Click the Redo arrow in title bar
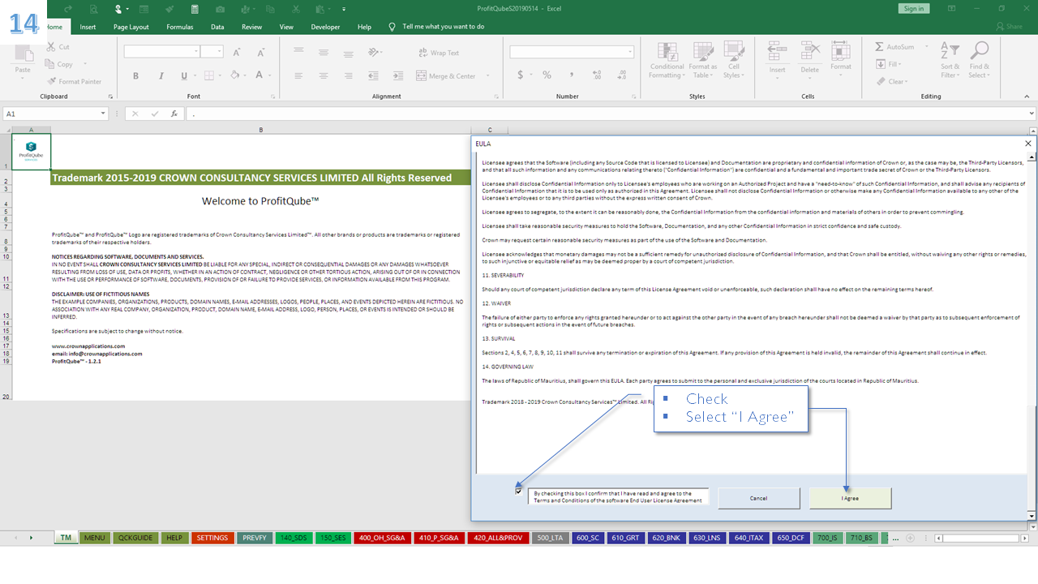Viewport: 1038px width, 584px height. coord(68,9)
